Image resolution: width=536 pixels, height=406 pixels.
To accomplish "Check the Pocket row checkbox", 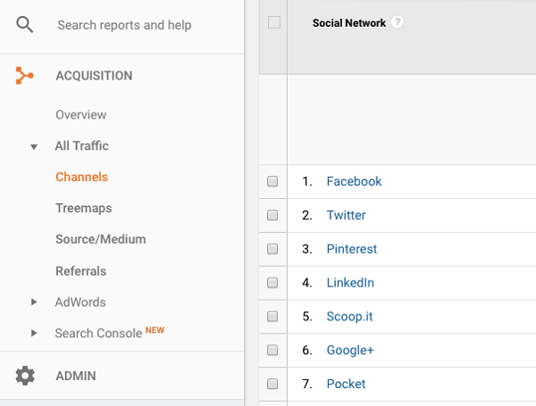I will 272,384.
